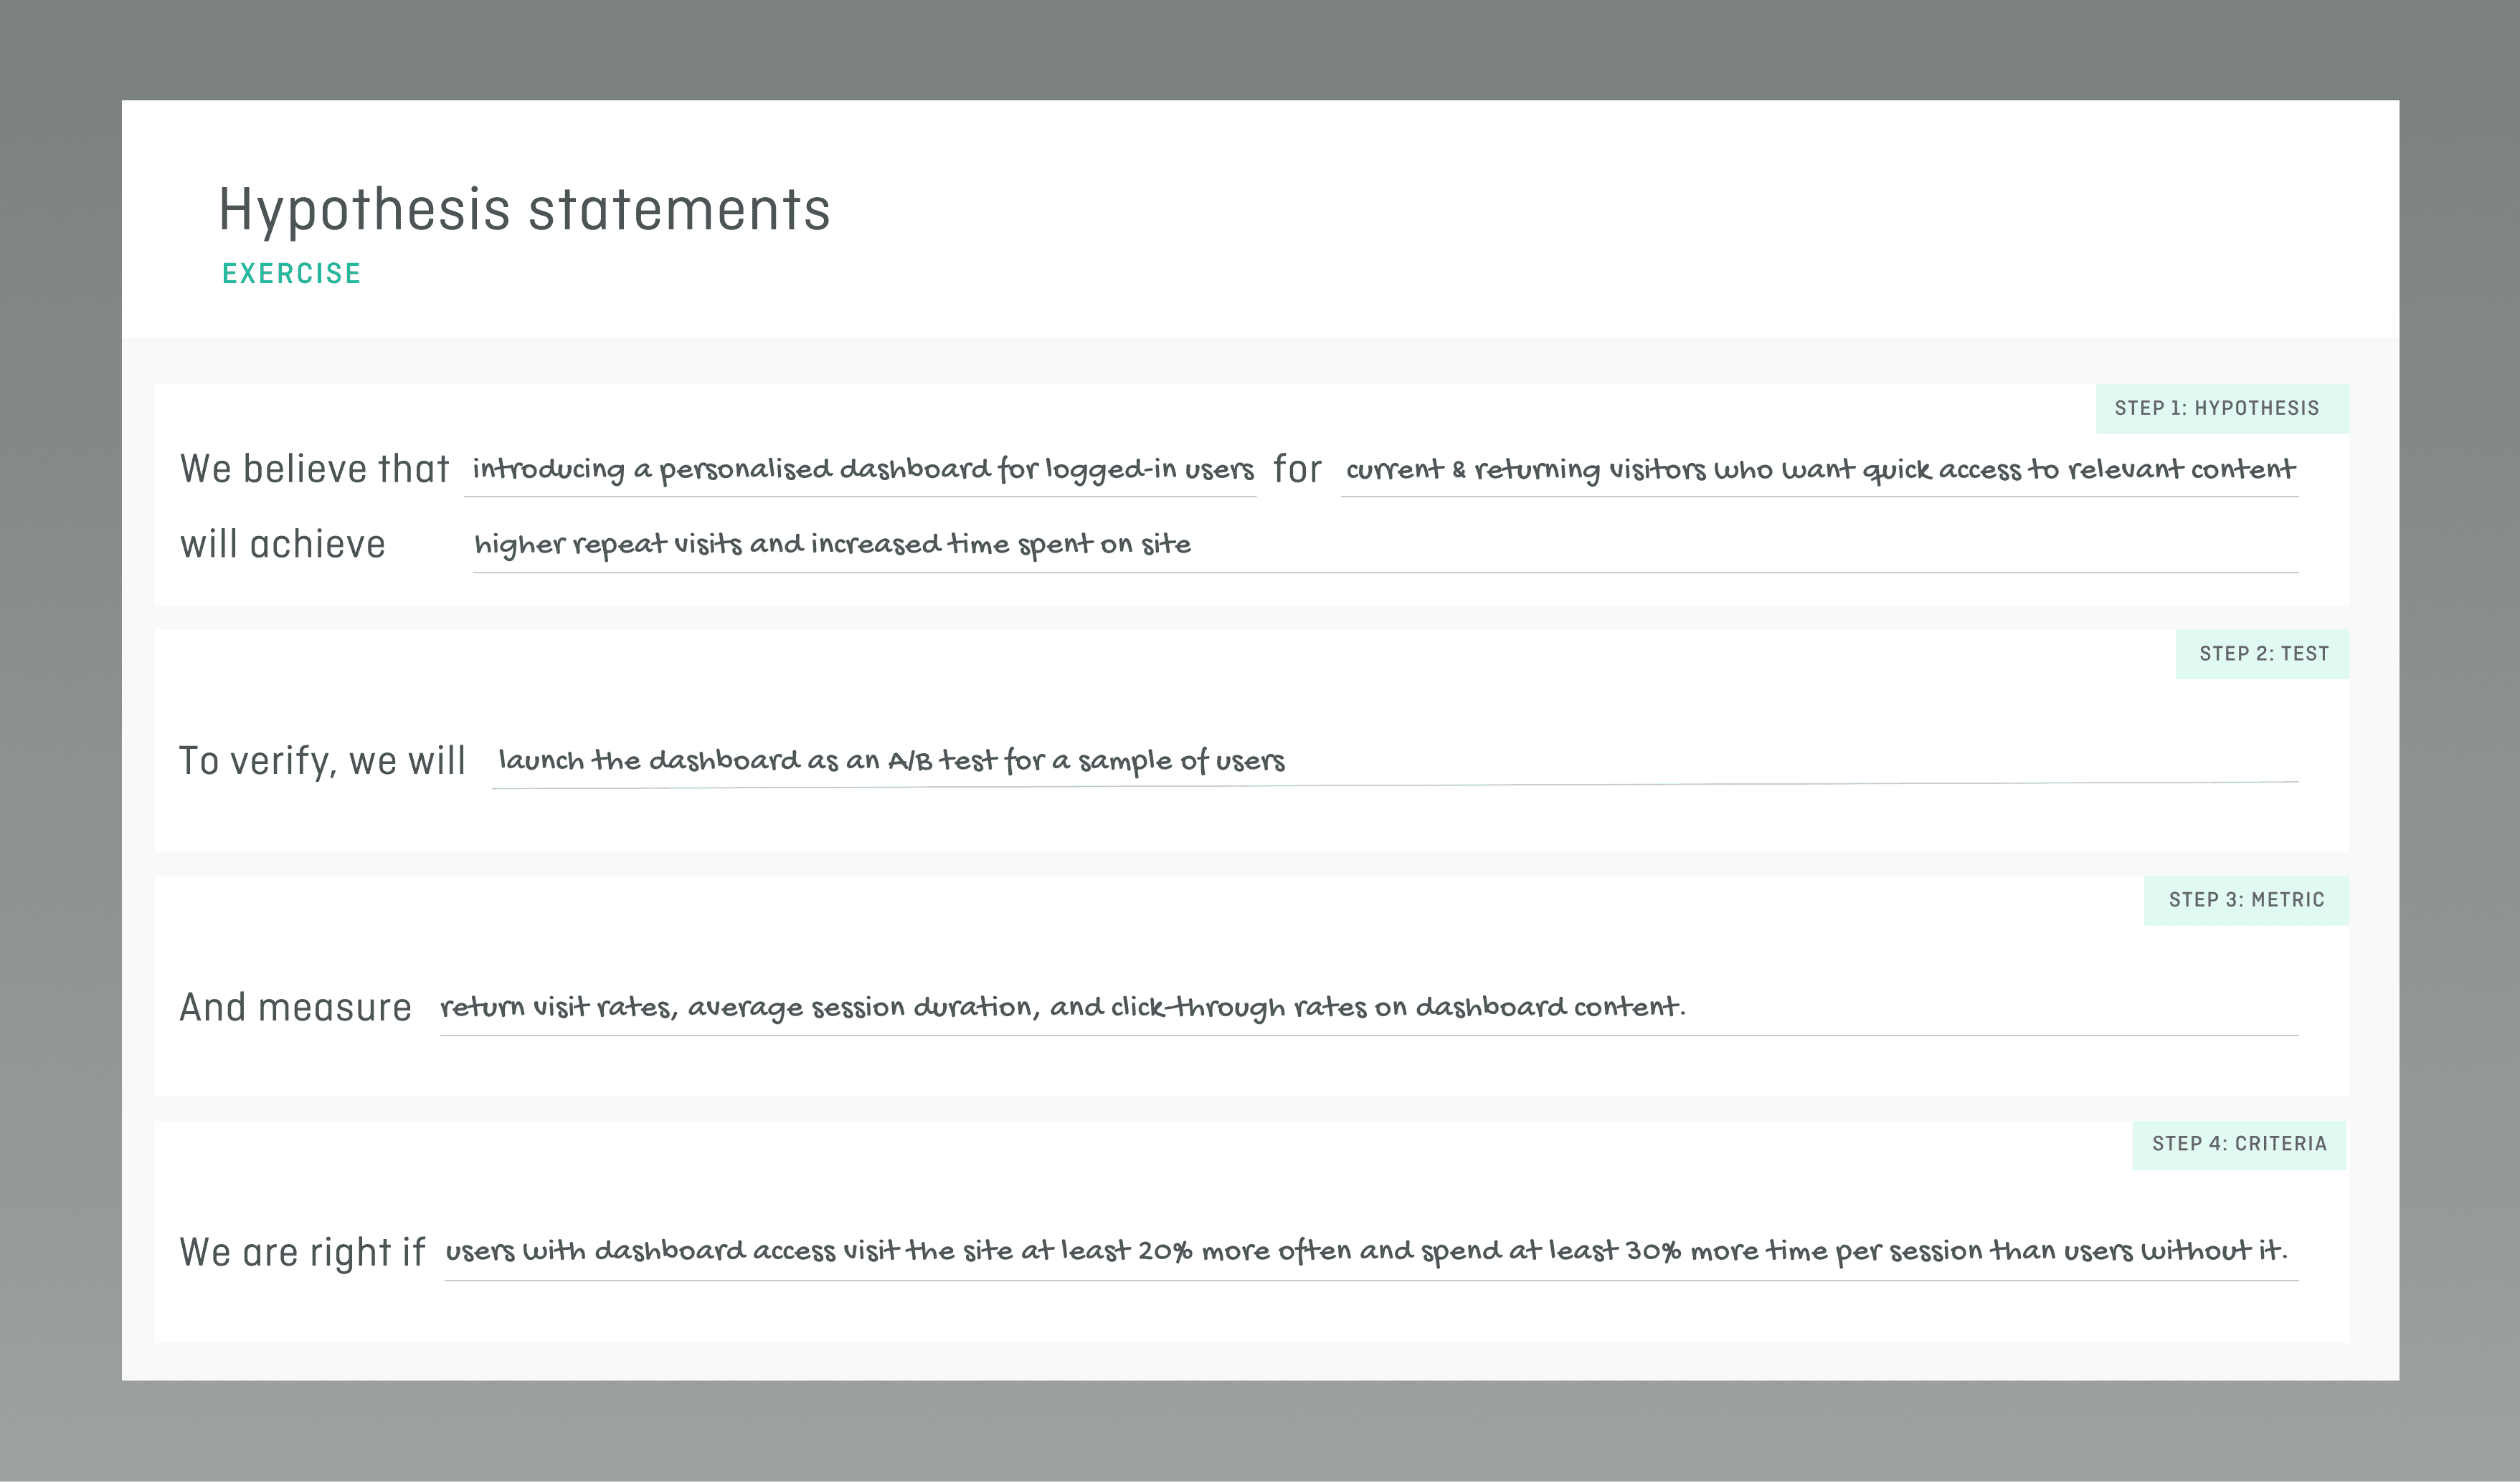
Task: Click the word 'for' between hypothesis fields
Action: click(1297, 469)
